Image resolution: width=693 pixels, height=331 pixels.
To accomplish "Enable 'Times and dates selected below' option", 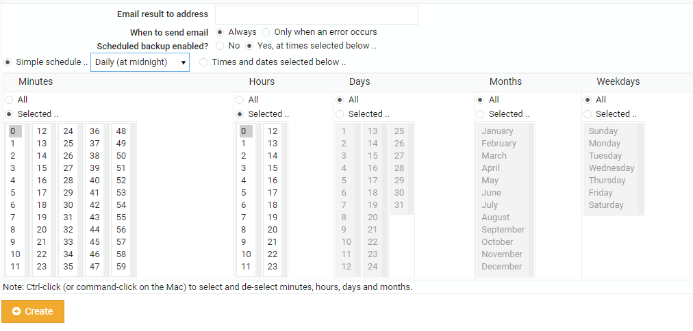I will [x=204, y=62].
